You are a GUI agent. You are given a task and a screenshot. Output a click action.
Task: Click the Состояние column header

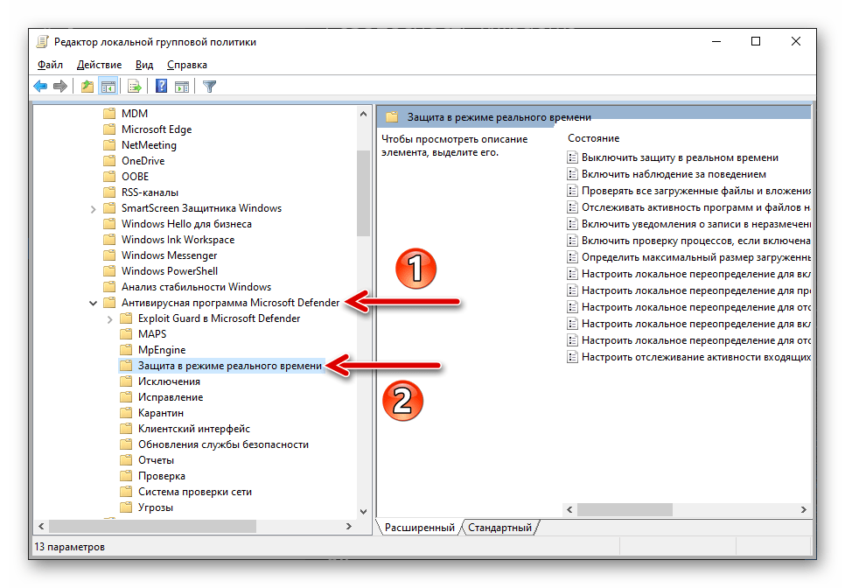(x=593, y=138)
